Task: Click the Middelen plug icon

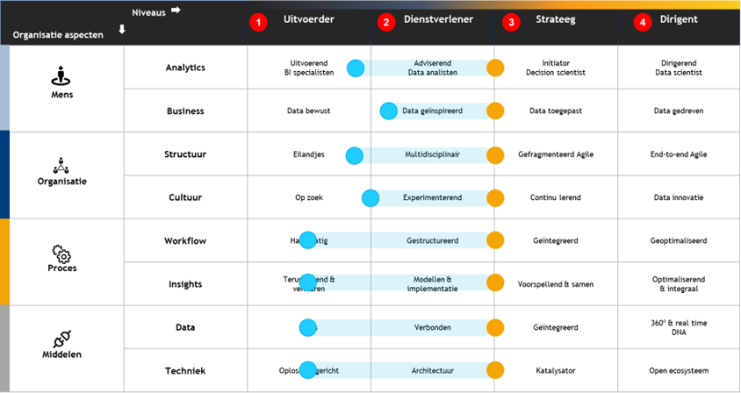Action: 61,337
